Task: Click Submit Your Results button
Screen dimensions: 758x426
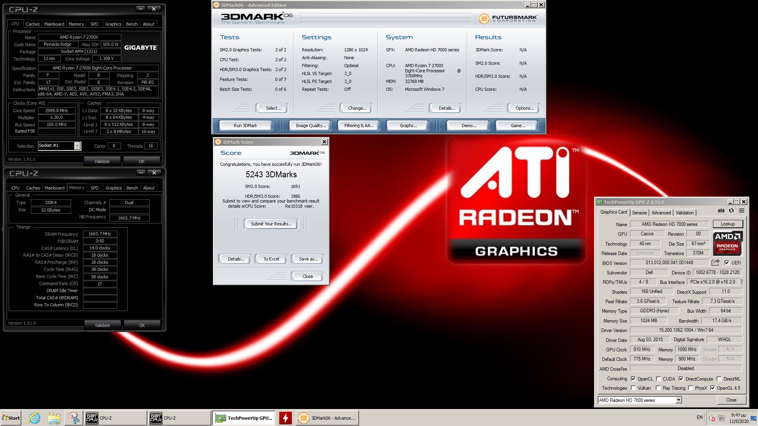Action: pyautogui.click(x=271, y=224)
